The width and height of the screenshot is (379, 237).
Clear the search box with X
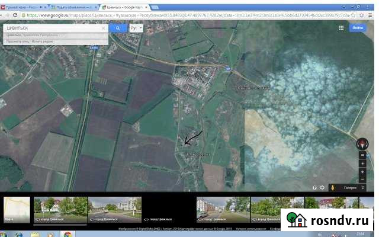click(x=104, y=28)
